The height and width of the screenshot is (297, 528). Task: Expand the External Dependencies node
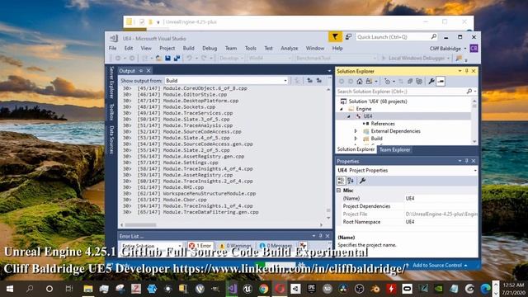(x=356, y=131)
